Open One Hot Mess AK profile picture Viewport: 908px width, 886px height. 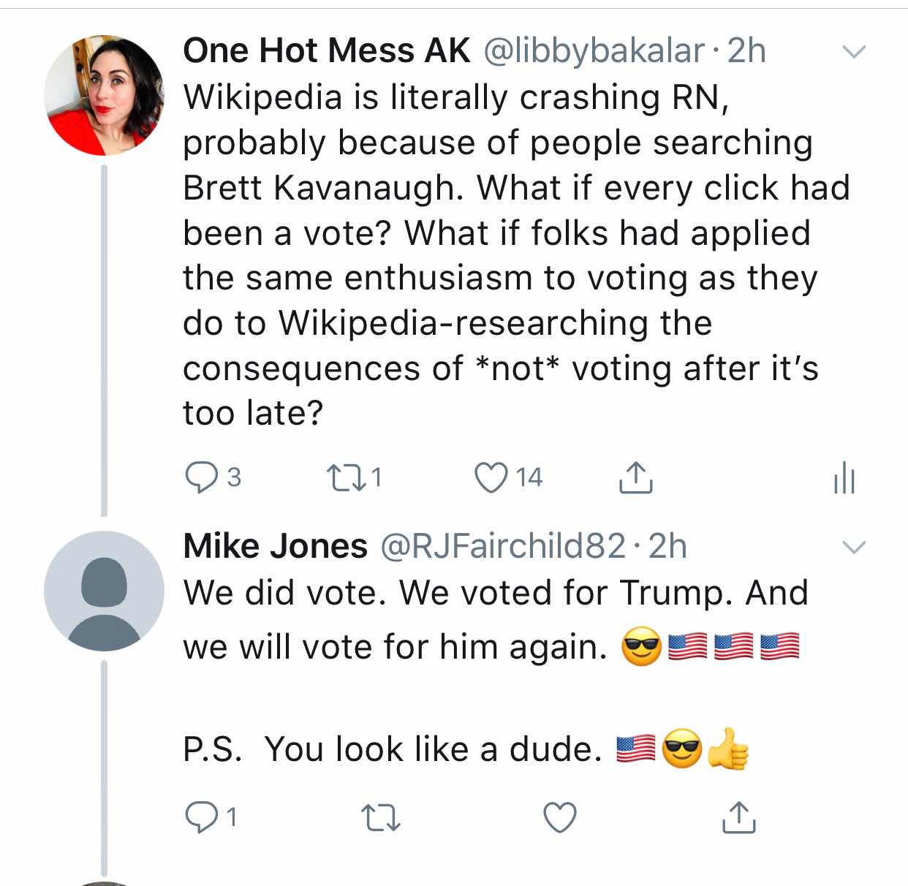[x=104, y=96]
